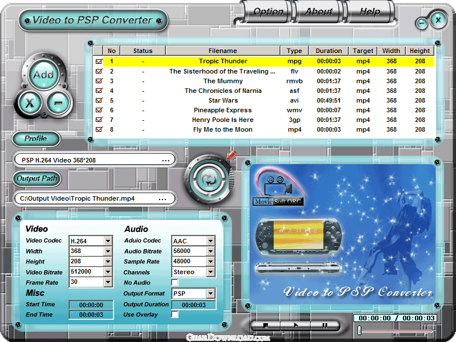
Task: Click the Play button under the preview
Action: click(296, 325)
